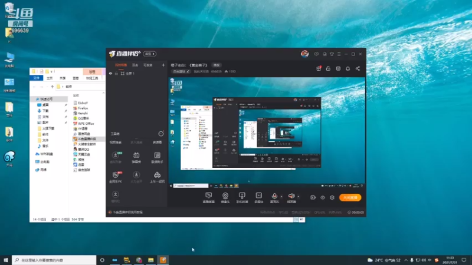Open the 全民乐PK tool

point(115,177)
